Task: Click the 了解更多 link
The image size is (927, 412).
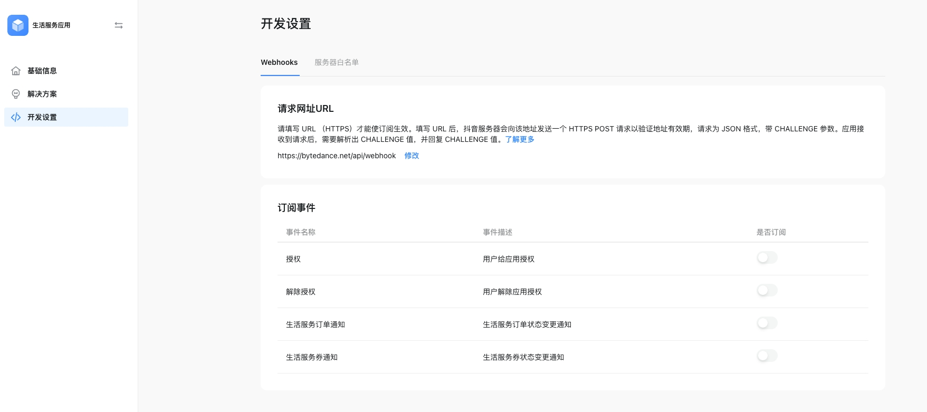Action: pyautogui.click(x=520, y=139)
